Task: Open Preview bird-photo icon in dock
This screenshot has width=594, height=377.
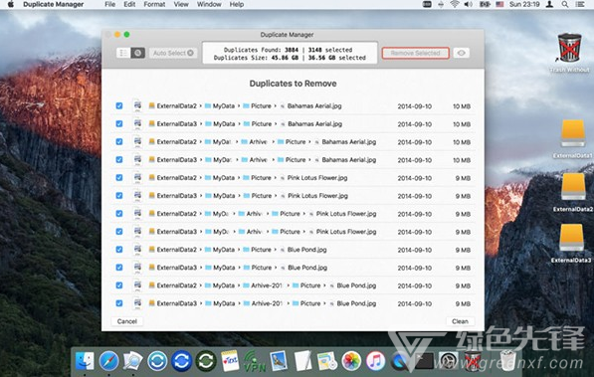Action: pyautogui.click(x=279, y=361)
